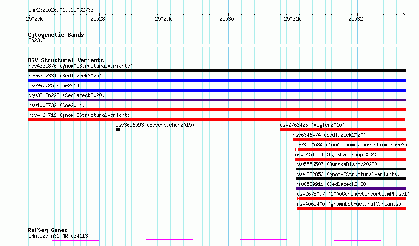
Task: Click the red bar under nsv1008732
Action: click(x=217, y=110)
